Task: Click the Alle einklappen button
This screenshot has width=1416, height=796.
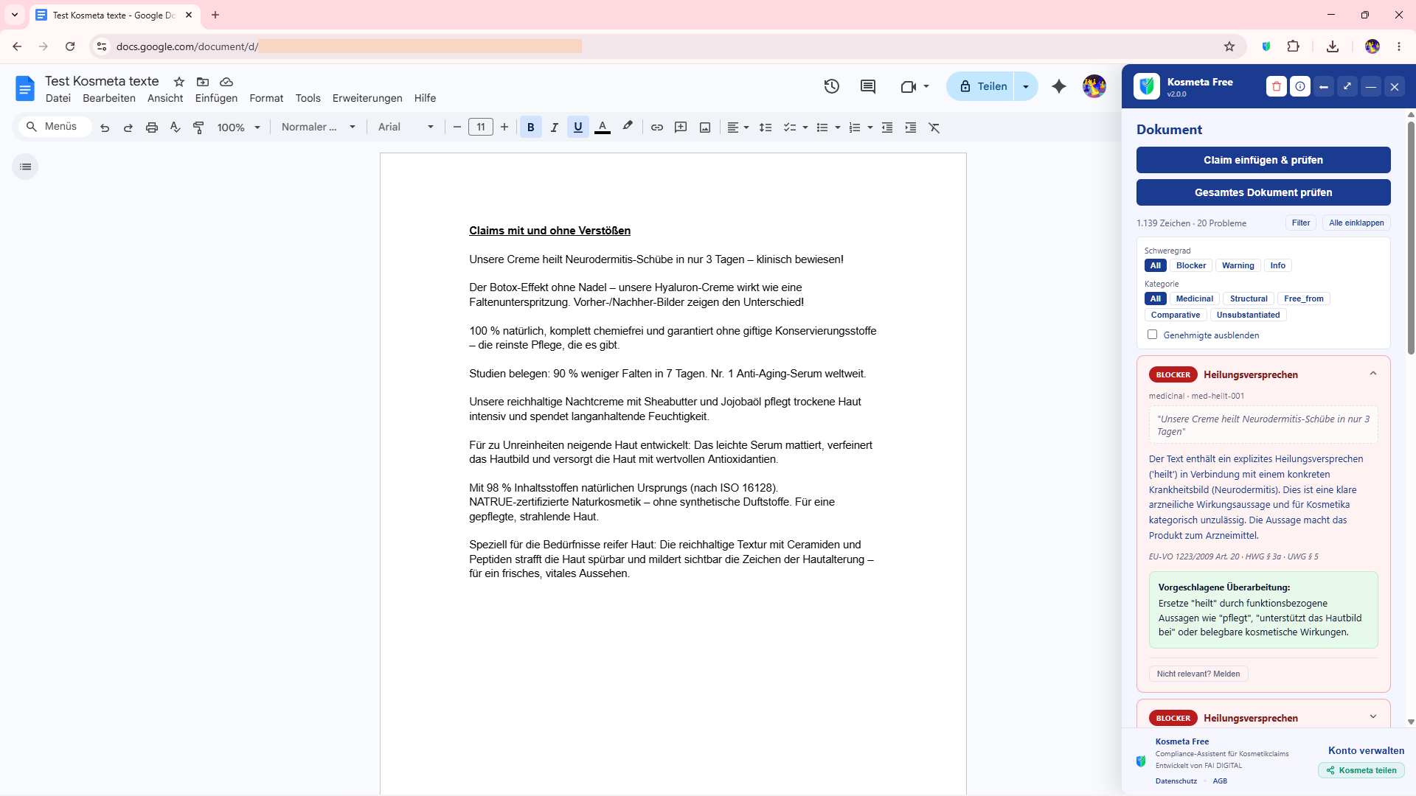Action: click(1356, 223)
